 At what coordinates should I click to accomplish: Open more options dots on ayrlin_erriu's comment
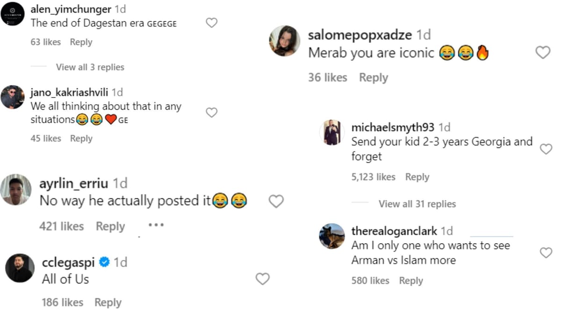(156, 225)
